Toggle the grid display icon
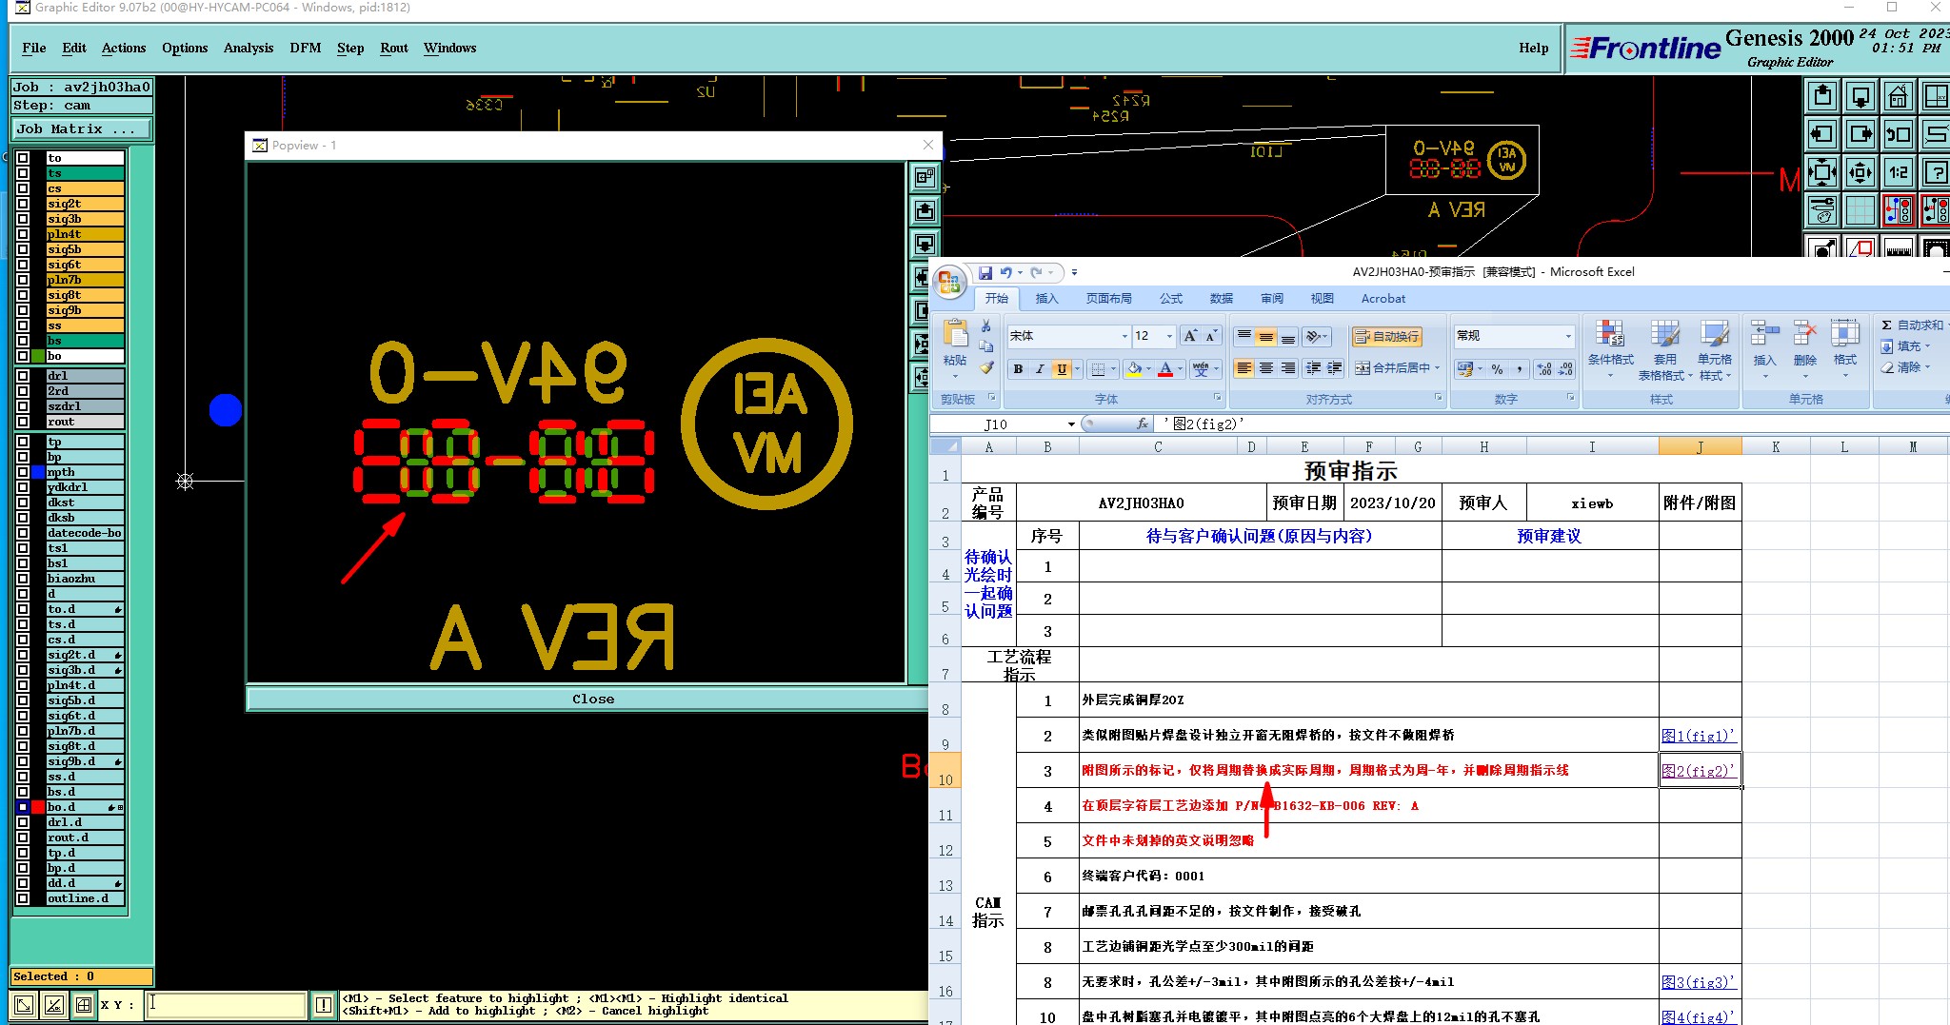Image resolution: width=1950 pixels, height=1025 pixels. [1860, 210]
